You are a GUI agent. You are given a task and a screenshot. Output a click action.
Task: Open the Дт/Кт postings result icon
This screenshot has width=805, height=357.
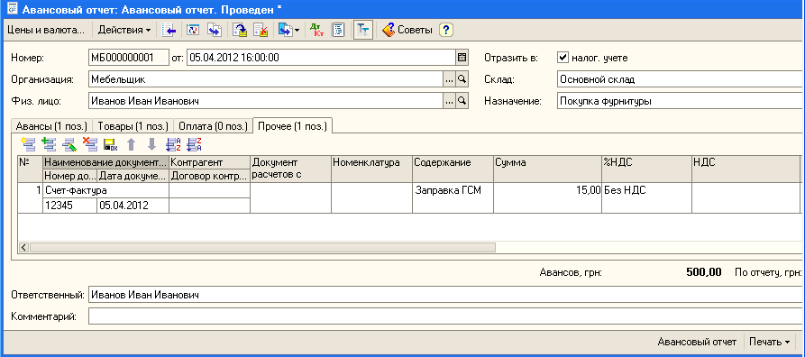(x=316, y=30)
